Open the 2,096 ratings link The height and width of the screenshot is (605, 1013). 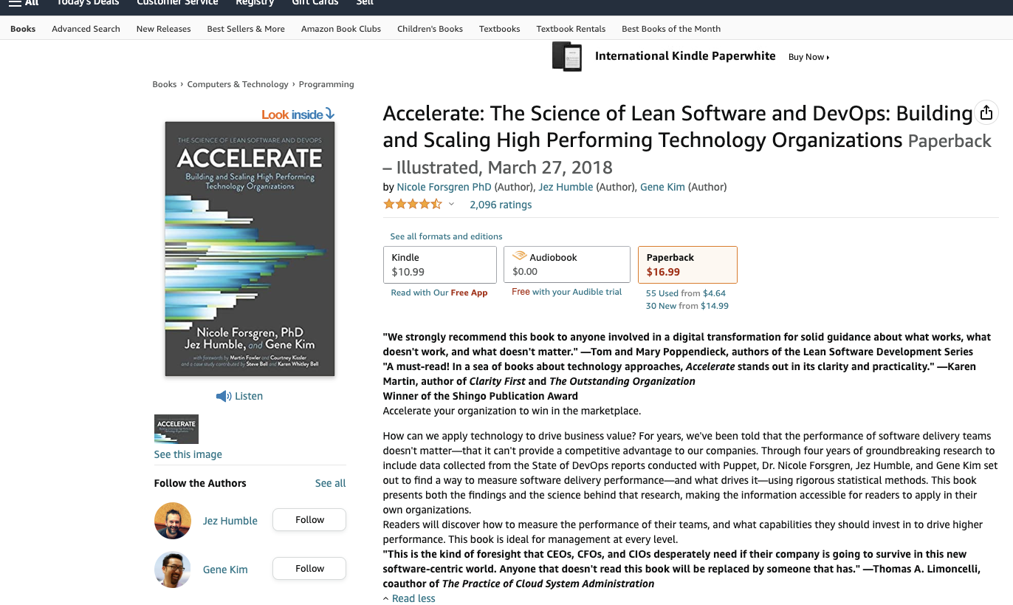[501, 205]
